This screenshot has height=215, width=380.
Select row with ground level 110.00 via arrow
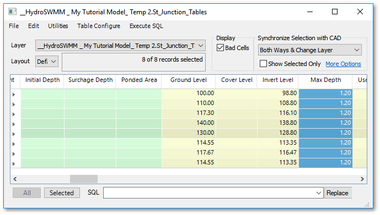pos(14,104)
